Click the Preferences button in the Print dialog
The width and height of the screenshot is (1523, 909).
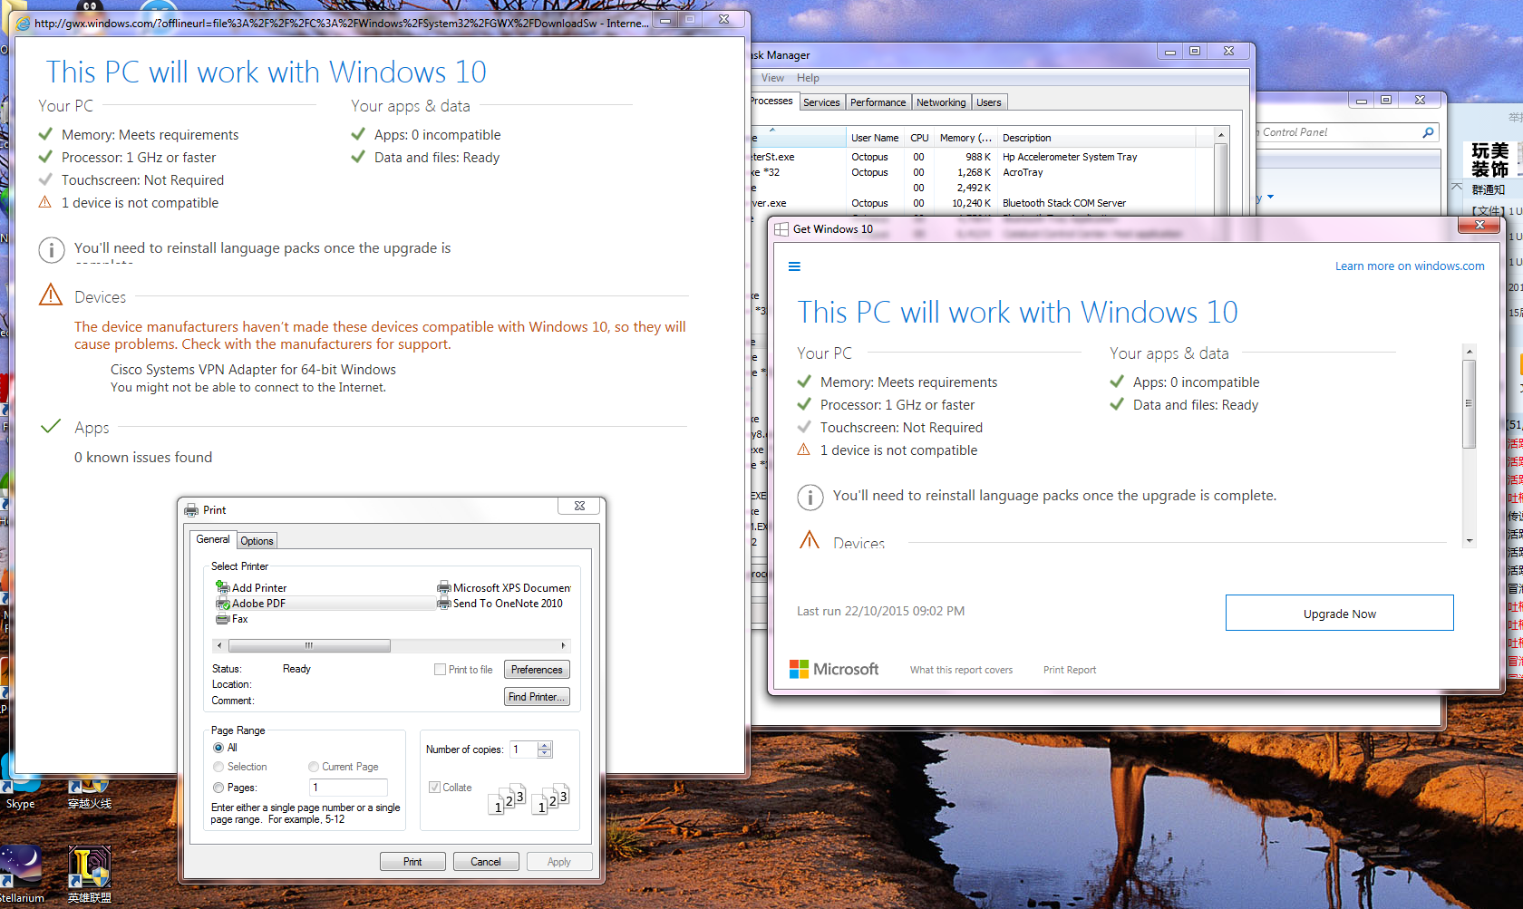pyautogui.click(x=537, y=670)
